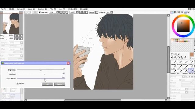Close the Brightness and Contrast dialog
Screen dimensions: 195x109
tap(68, 63)
